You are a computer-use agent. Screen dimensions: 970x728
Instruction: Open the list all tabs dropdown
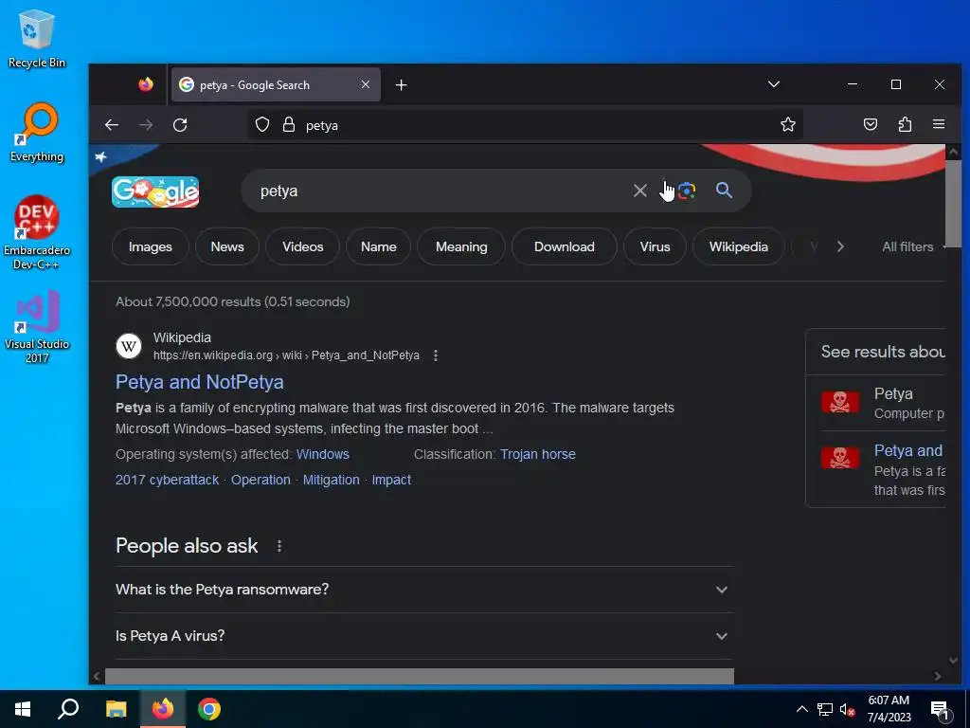pos(773,84)
